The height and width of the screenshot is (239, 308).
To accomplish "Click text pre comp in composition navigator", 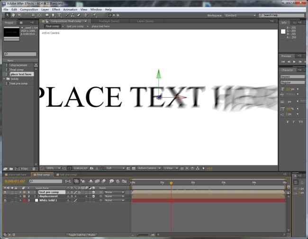I will click(x=75, y=26).
